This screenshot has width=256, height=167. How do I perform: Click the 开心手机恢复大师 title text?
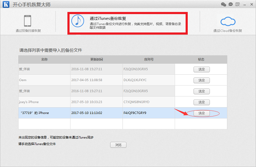click(x=32, y=5)
